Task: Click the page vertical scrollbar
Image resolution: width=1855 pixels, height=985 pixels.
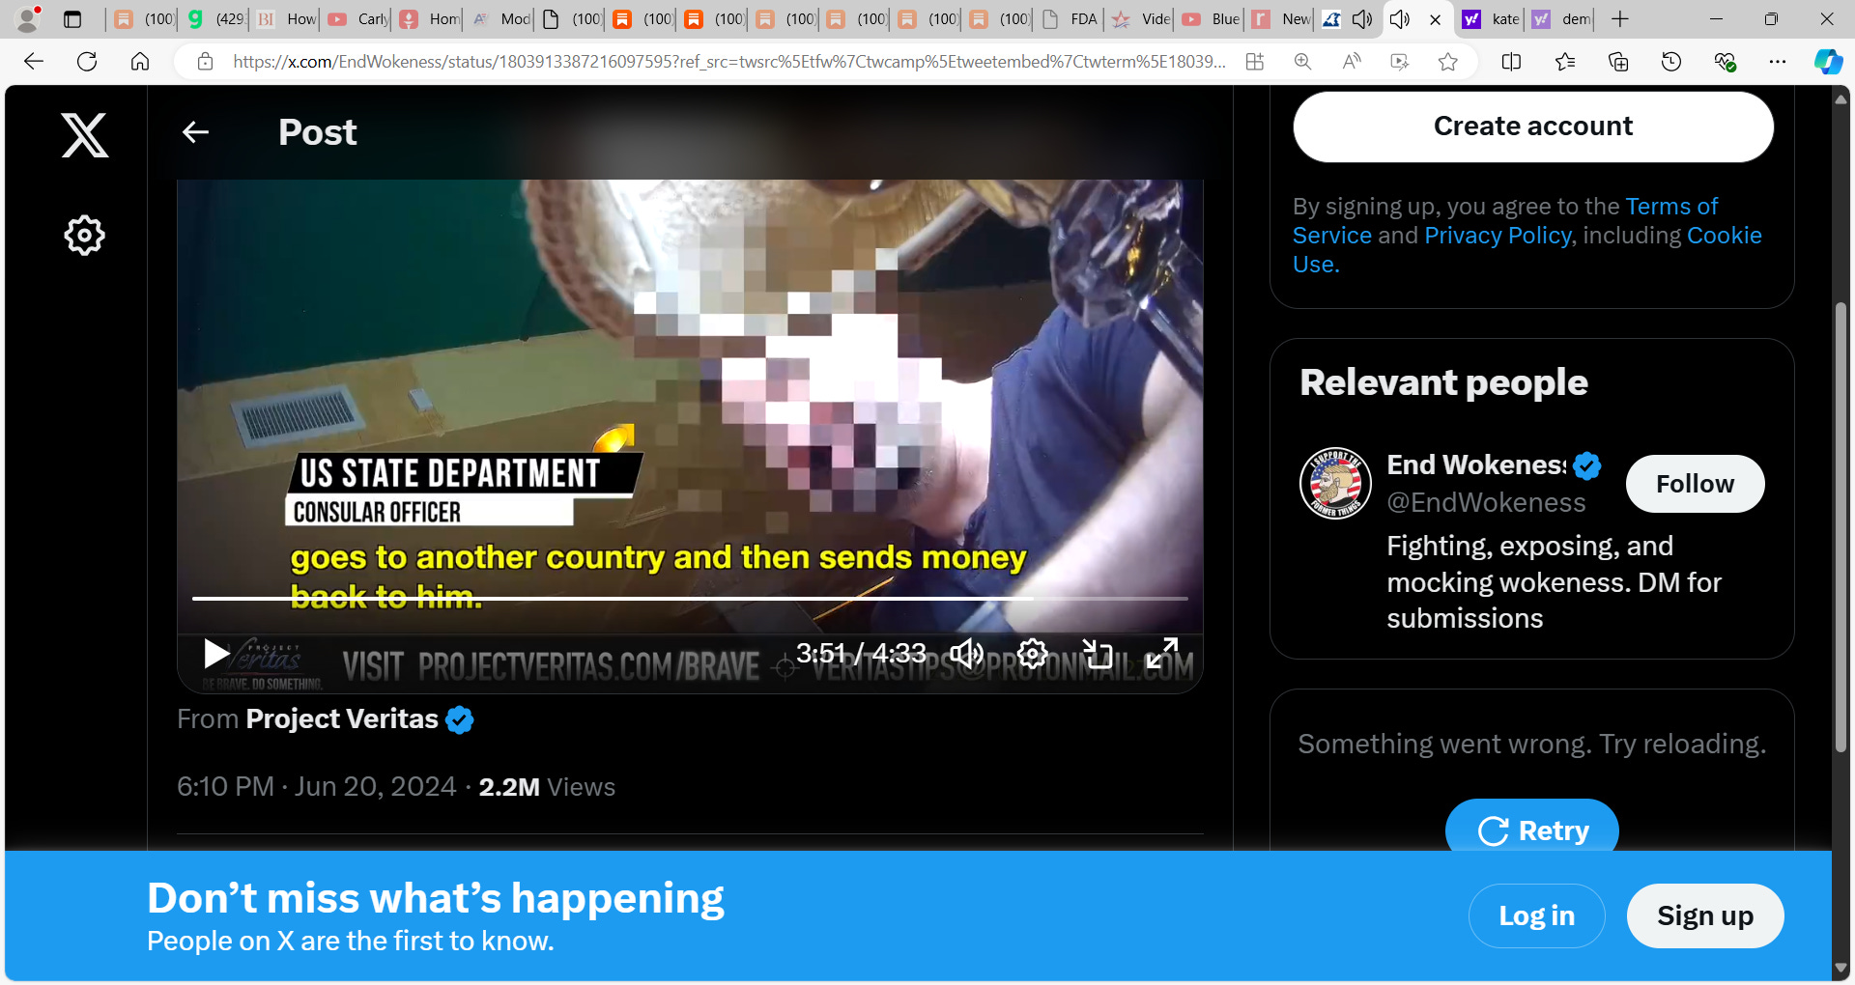Action: coord(1841,527)
